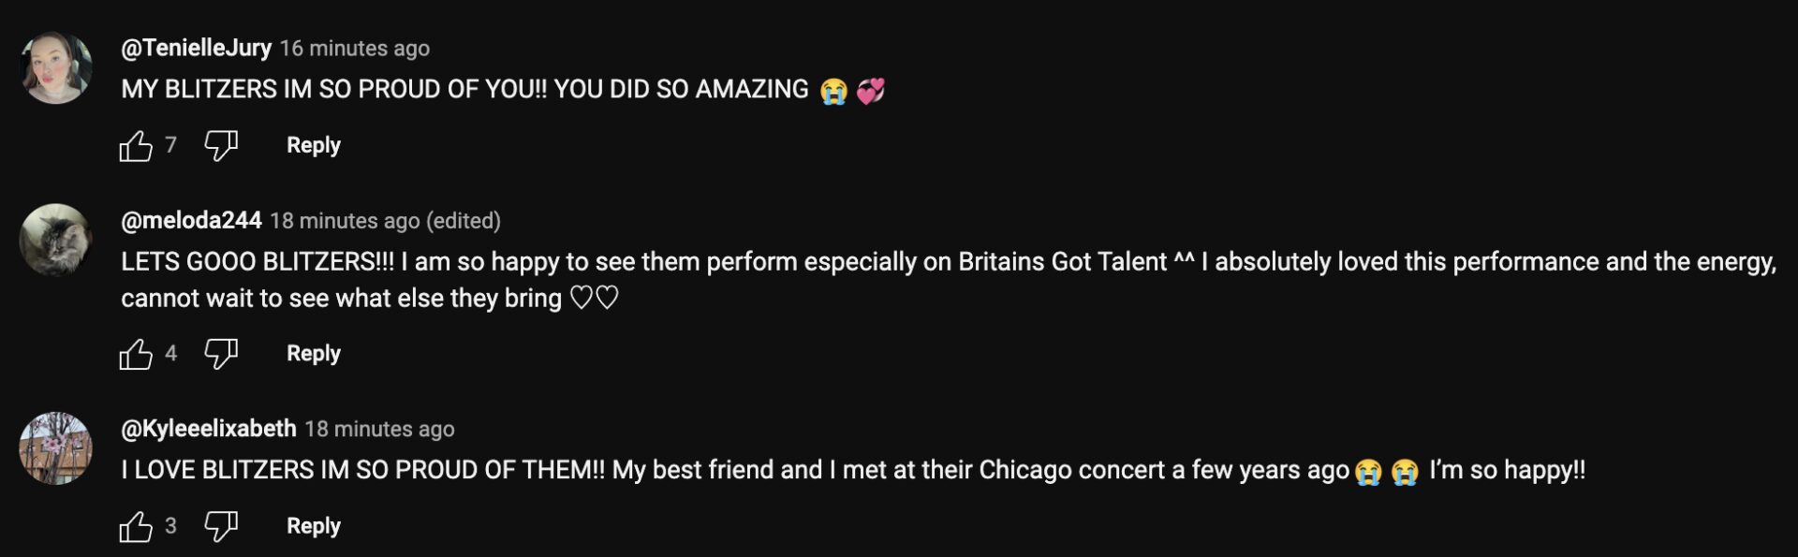Click the cat avatar of @meloda244
This screenshot has height=557, width=1798.
tap(56, 241)
